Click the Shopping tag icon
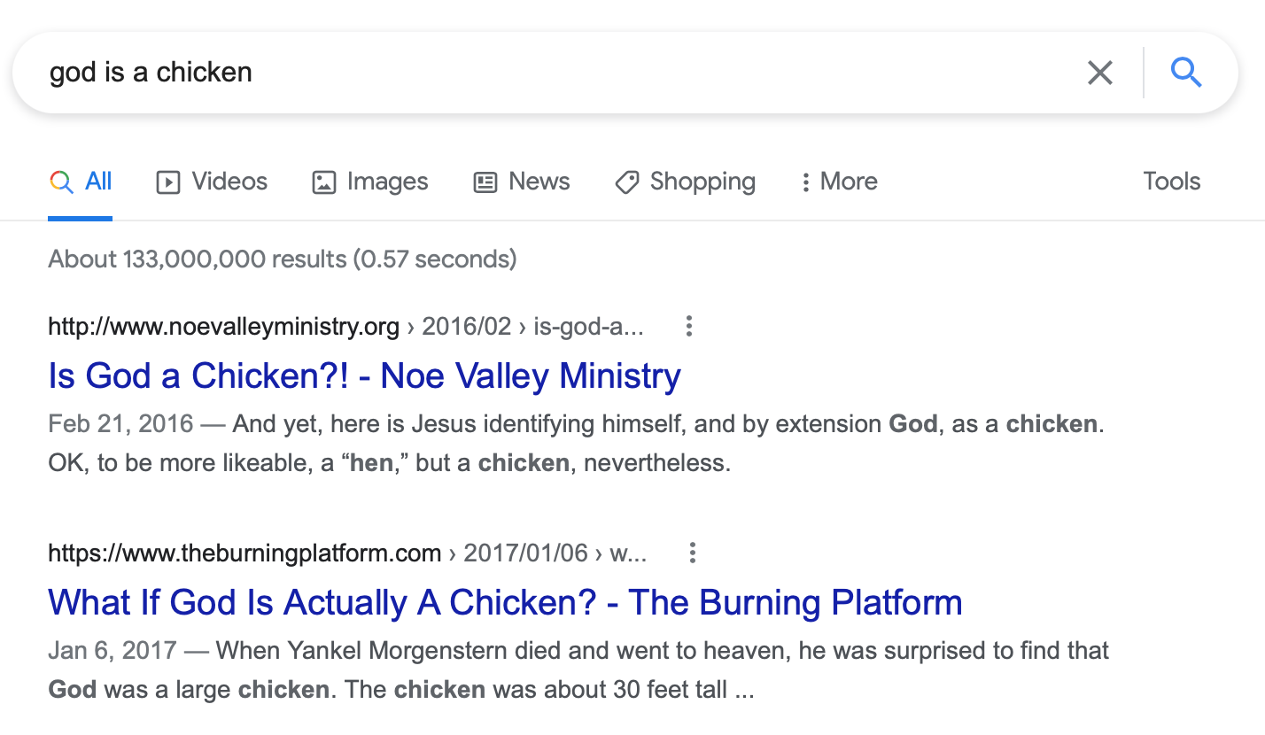Screen dimensions: 1265x735 [x=627, y=182]
